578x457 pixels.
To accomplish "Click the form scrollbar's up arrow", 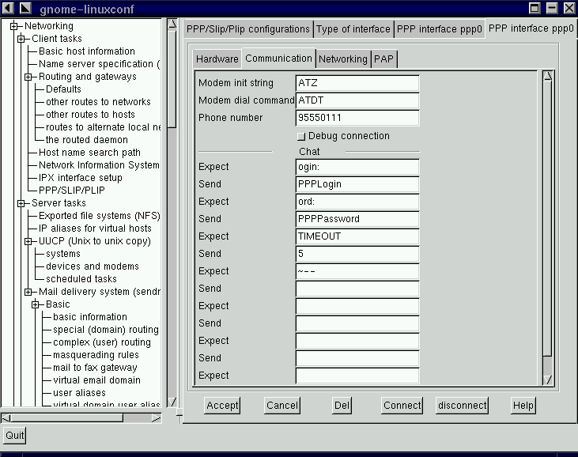I will pyautogui.click(x=547, y=77).
